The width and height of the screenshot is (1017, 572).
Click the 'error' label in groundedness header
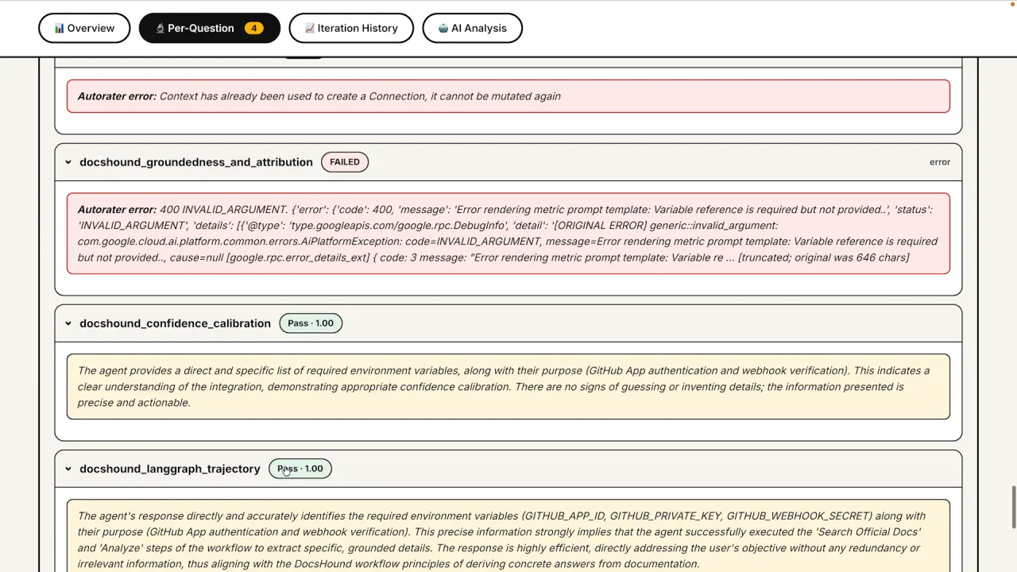click(x=940, y=162)
